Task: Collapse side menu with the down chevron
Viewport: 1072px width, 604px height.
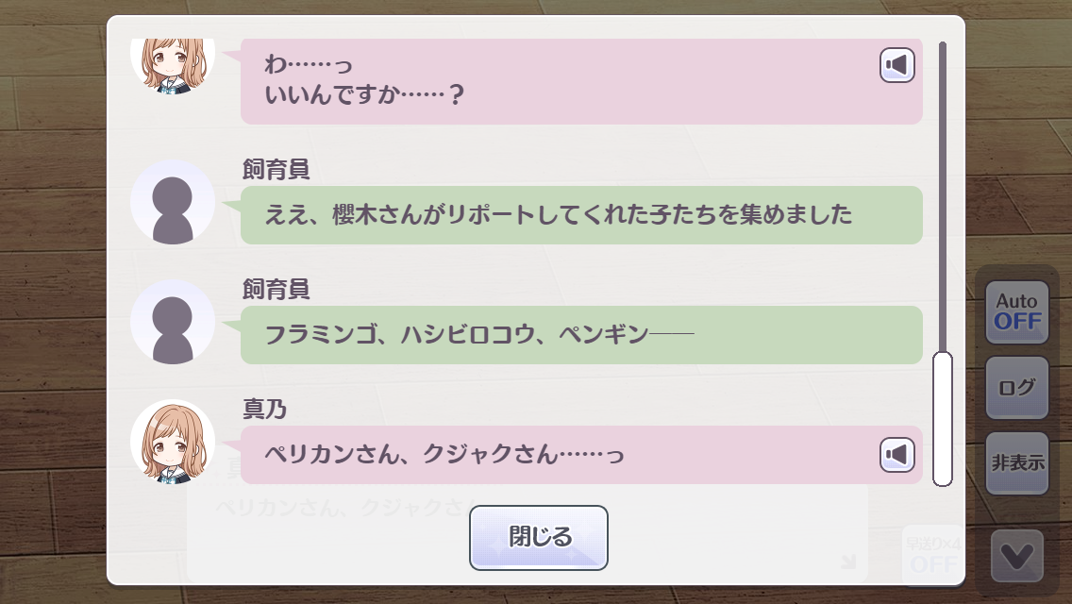Action: coord(1017,557)
